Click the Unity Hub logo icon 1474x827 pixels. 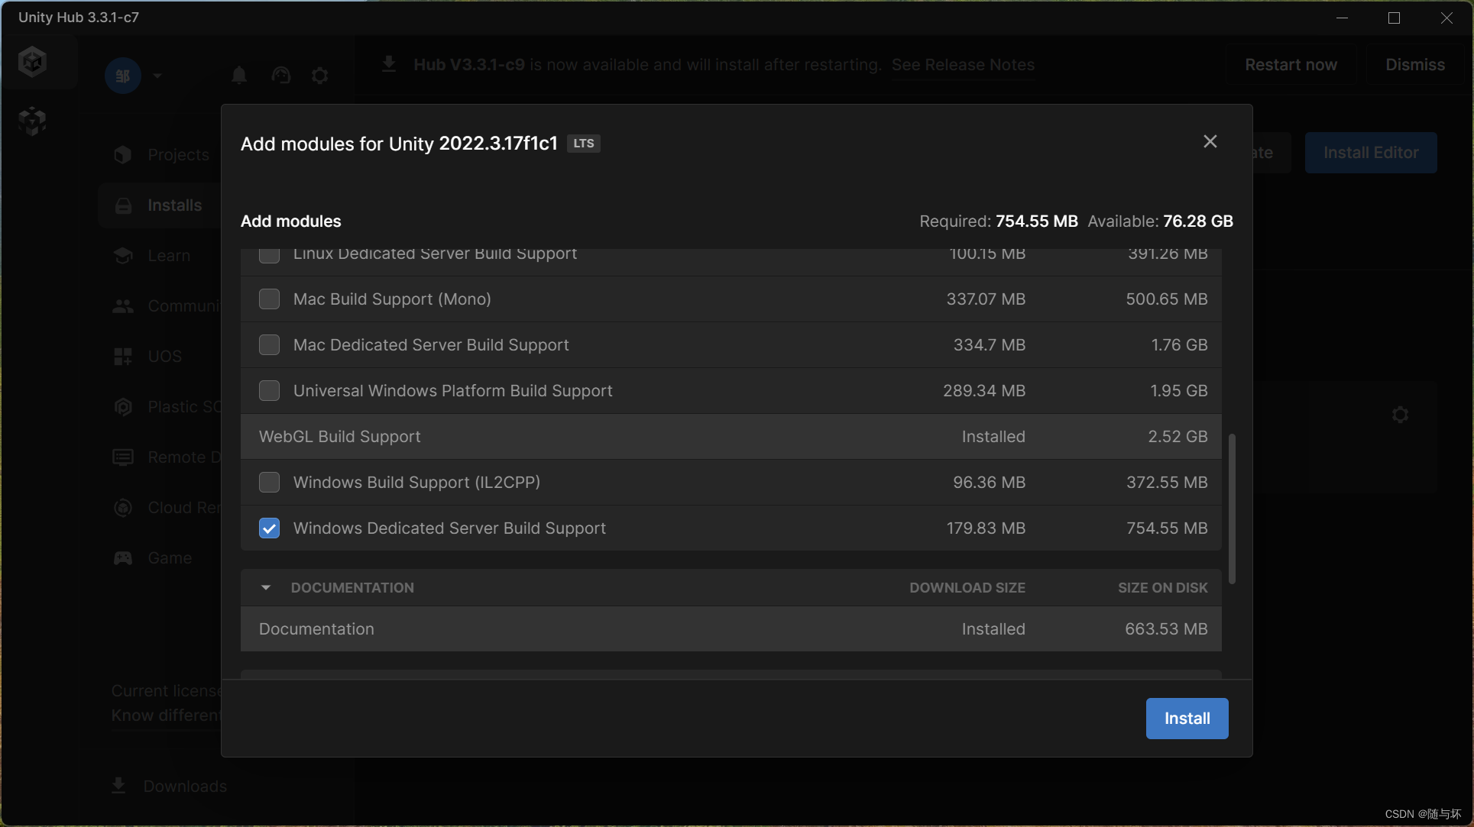click(x=33, y=62)
